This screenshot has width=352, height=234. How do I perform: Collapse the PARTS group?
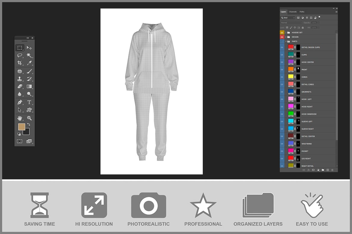click(286, 41)
